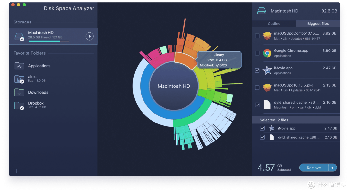Check the macOSUpdCombo10.15 checkbox
The height and width of the screenshot is (192, 349).
click(257, 36)
